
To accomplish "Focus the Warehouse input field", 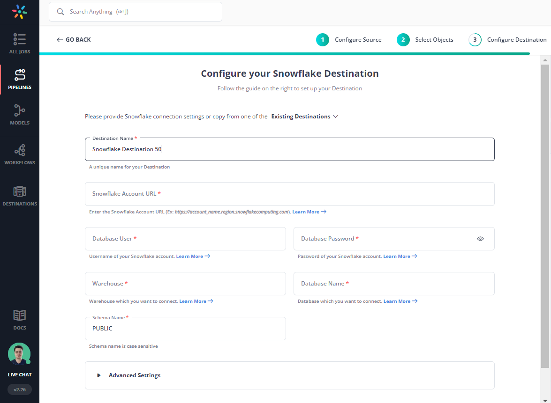I will tap(185, 284).
